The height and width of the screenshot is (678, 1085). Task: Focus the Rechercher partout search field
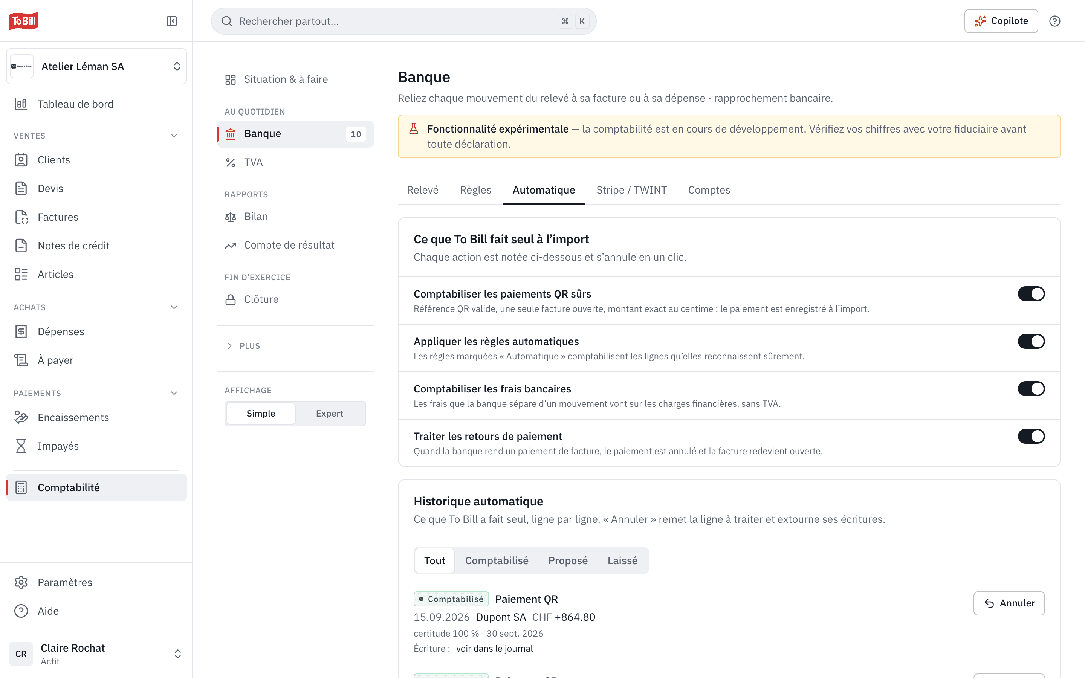point(403,21)
